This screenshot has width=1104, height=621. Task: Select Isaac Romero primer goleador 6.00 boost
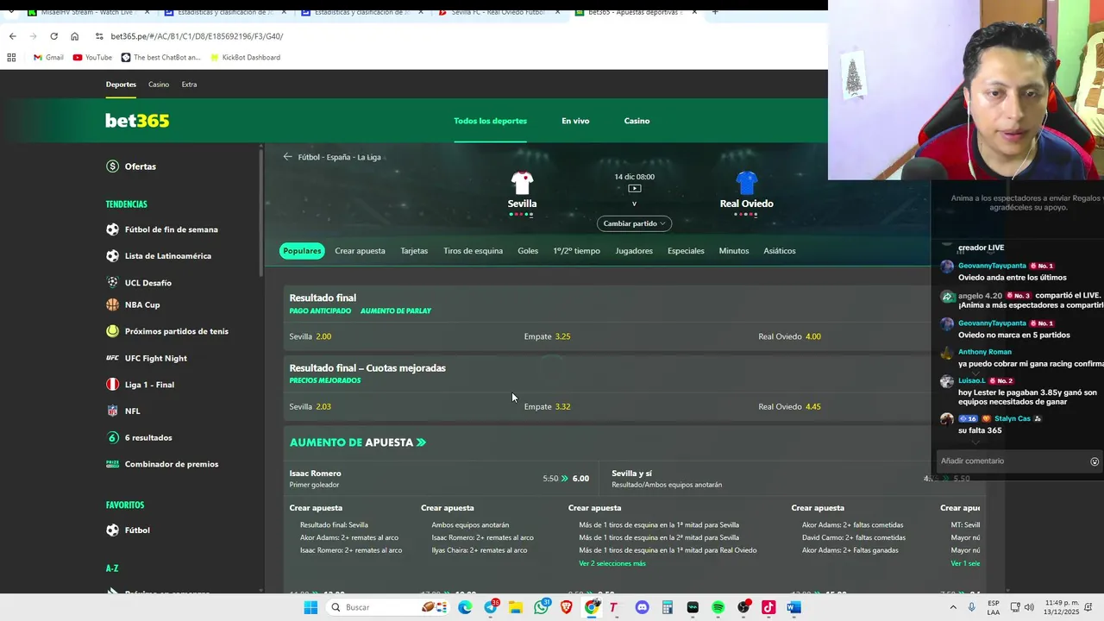[440, 479]
